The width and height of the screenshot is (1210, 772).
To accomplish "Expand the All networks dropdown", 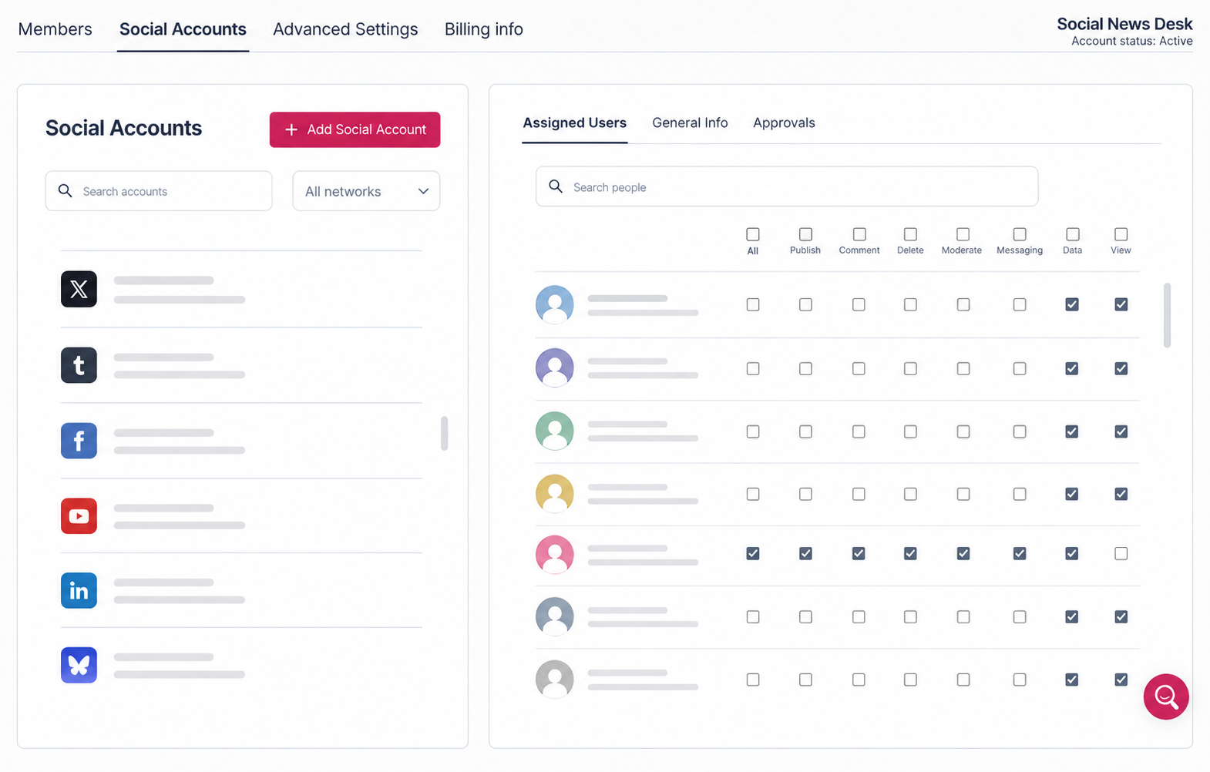I will point(366,191).
